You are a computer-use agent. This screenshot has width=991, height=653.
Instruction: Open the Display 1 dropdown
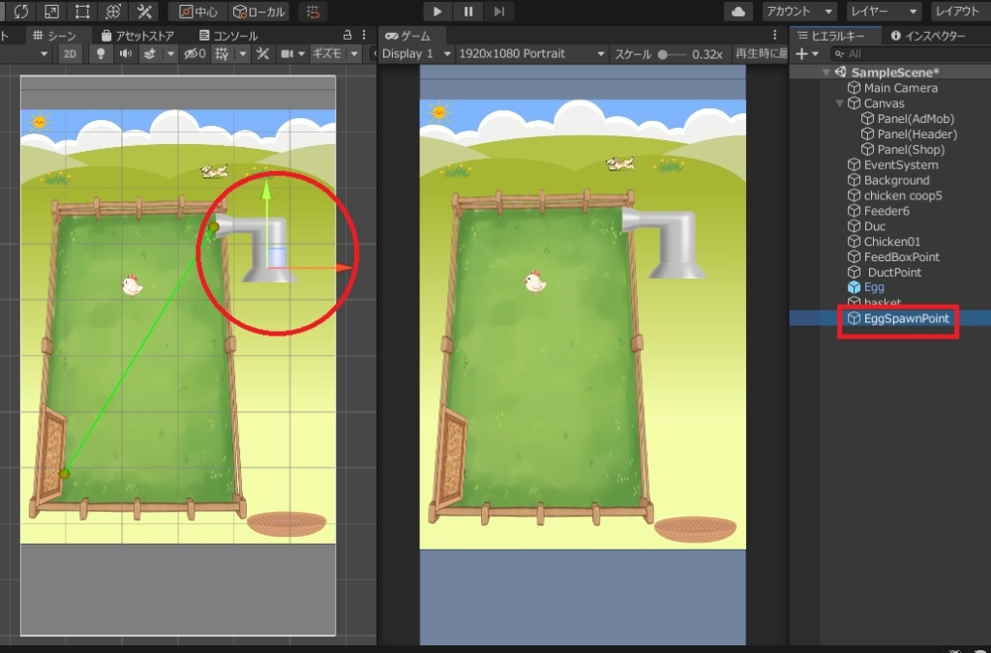[416, 54]
